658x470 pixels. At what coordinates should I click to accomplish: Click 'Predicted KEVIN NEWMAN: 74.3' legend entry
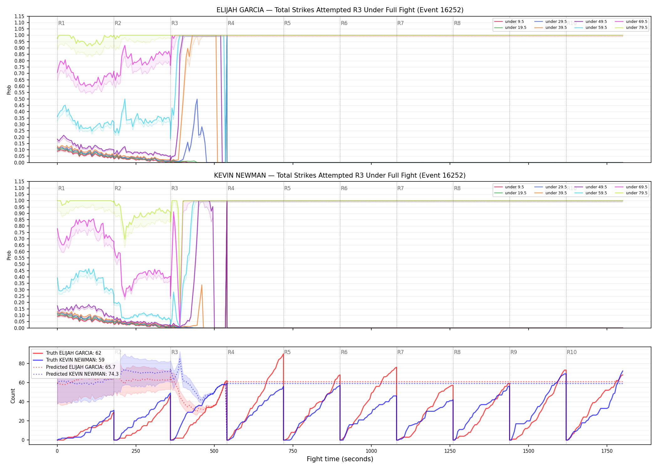pos(76,374)
